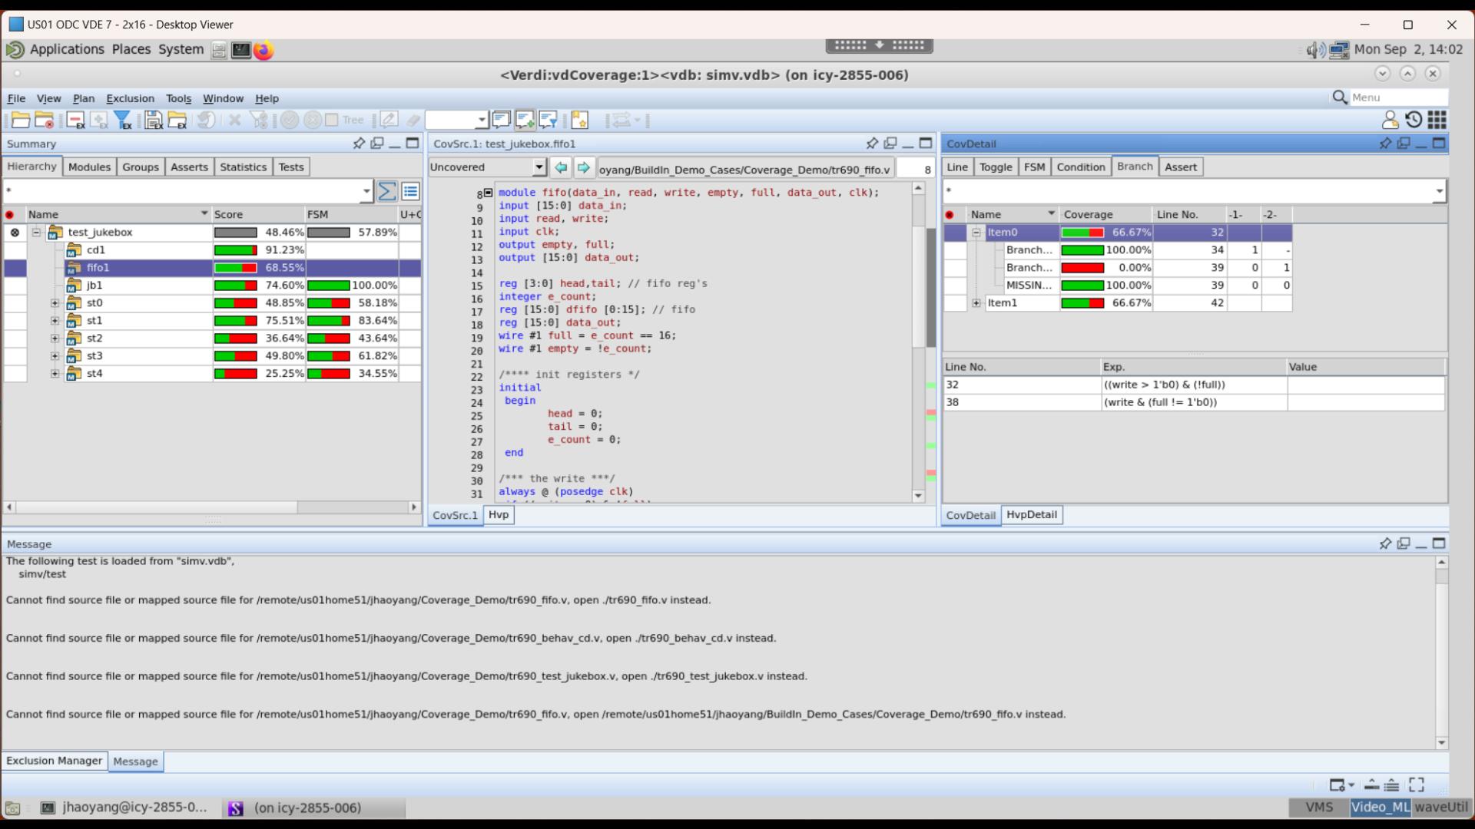
Task: Open the GNOME Applications menu
Action: click(x=67, y=50)
